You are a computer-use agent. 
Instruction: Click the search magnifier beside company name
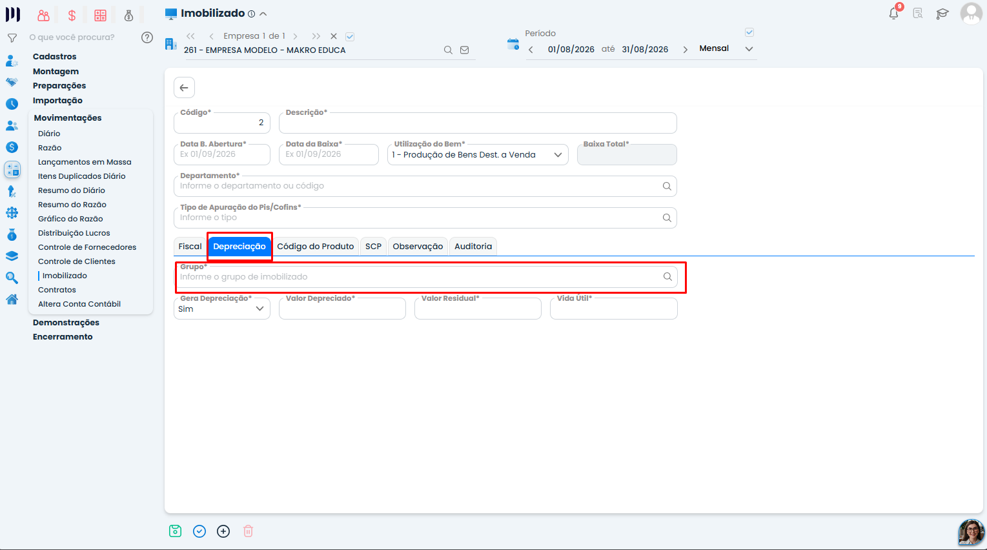pos(448,50)
